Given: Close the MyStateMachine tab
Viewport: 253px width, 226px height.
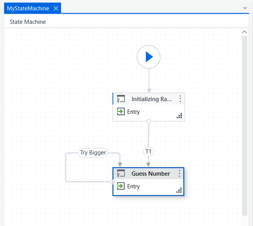Looking at the screenshot, I should [56, 8].
